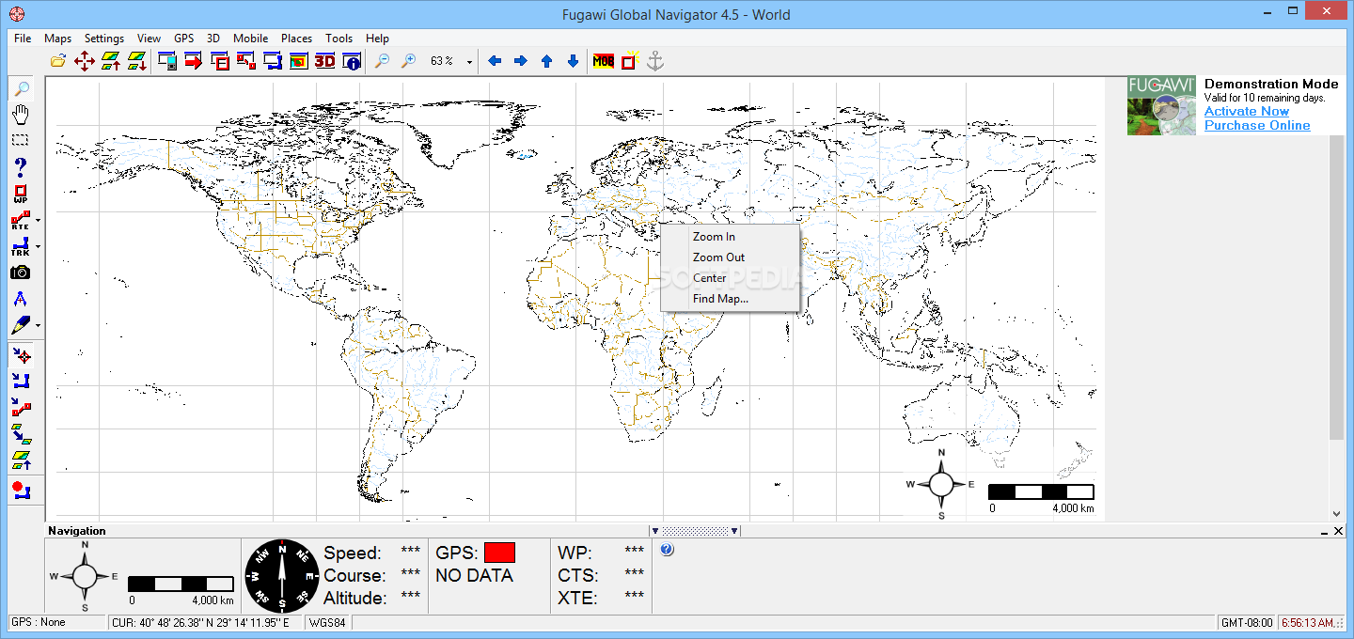Pan map up with blue arrow

(546, 61)
